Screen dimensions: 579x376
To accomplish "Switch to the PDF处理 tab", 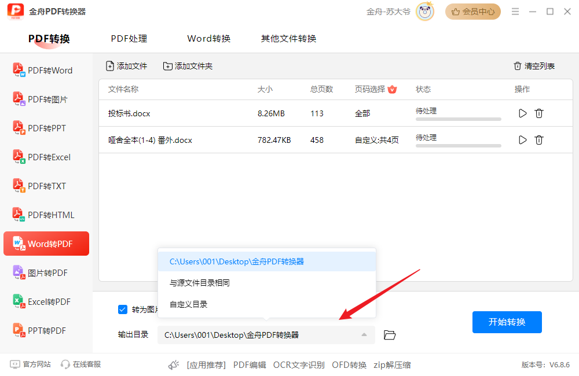I will 129,39.
